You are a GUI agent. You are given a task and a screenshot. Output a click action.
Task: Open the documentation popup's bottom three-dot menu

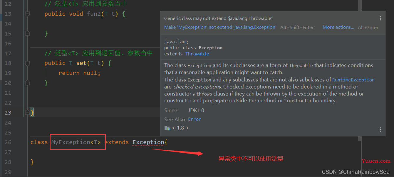[380, 130]
